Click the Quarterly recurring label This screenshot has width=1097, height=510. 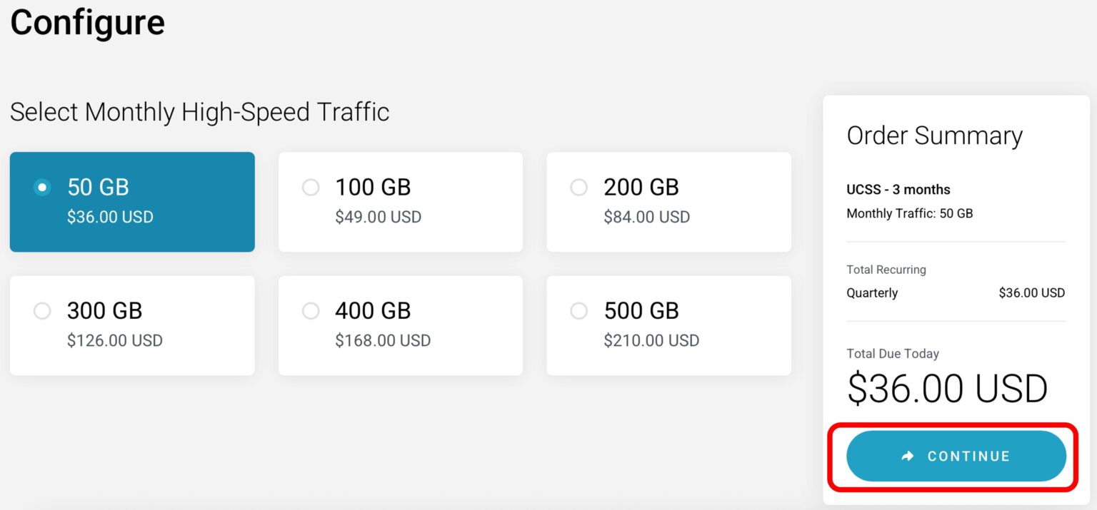click(872, 293)
